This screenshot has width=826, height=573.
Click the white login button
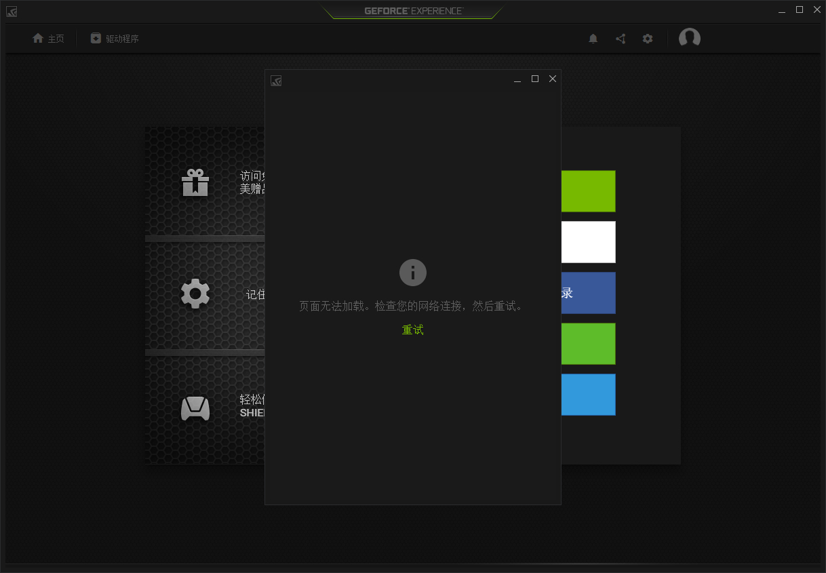coord(589,242)
